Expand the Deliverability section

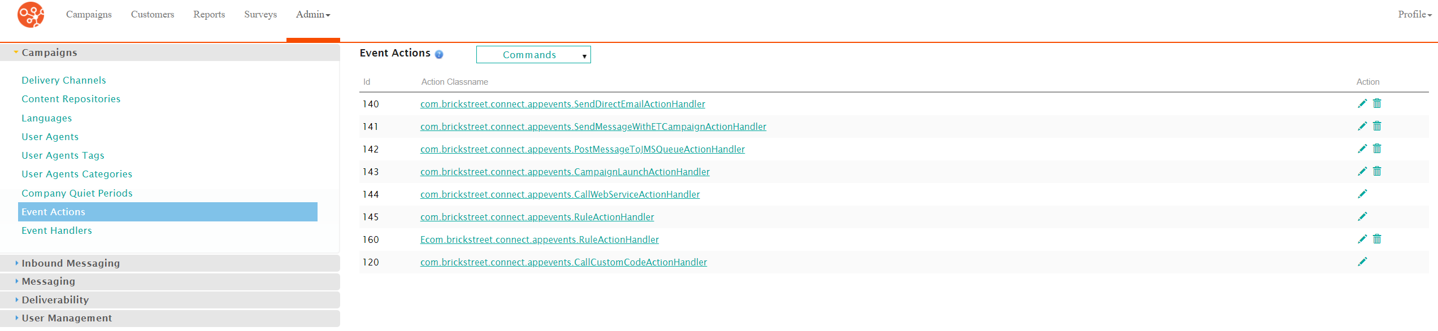pyautogui.click(x=170, y=300)
